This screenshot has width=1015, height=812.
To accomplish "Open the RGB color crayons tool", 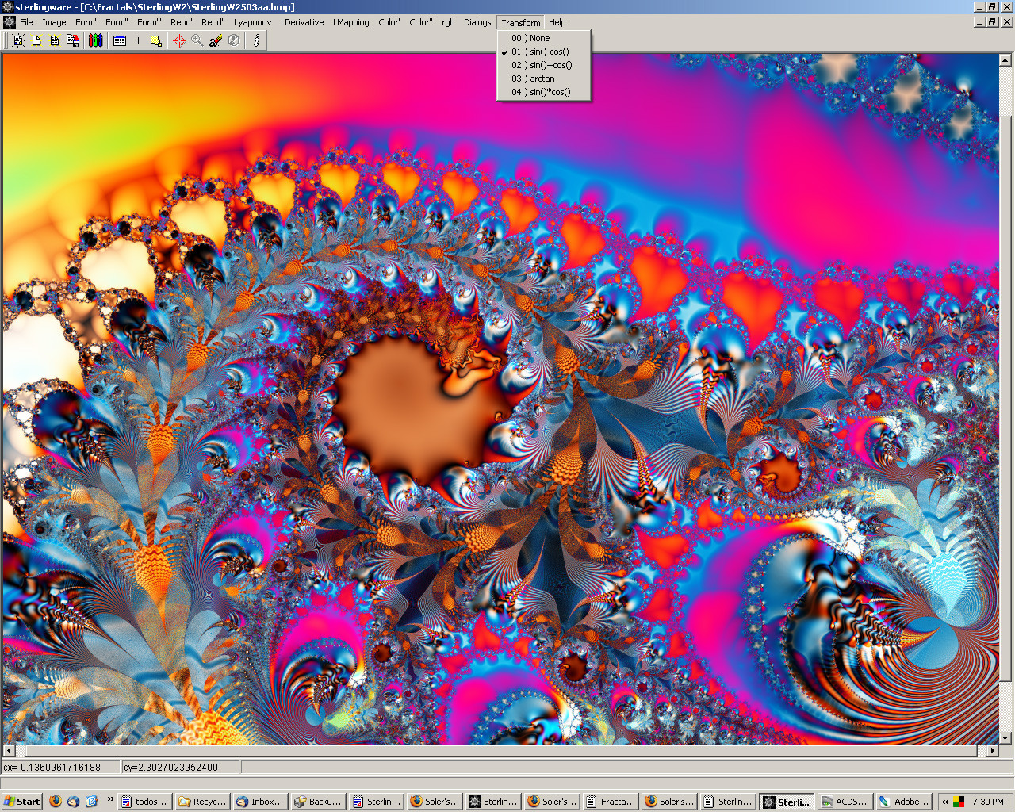I will [x=95, y=40].
